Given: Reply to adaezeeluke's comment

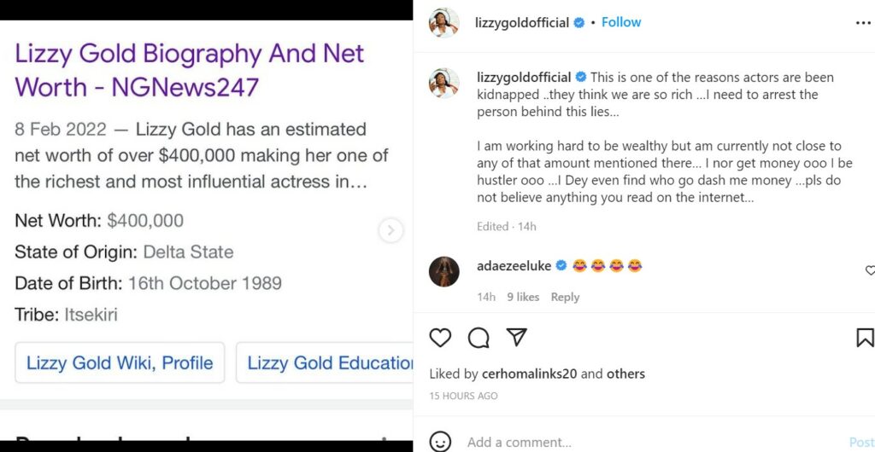Looking at the screenshot, I should point(565,297).
